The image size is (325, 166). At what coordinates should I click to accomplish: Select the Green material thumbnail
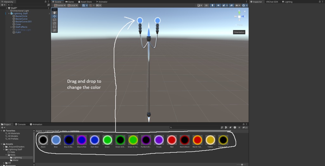click(107, 140)
